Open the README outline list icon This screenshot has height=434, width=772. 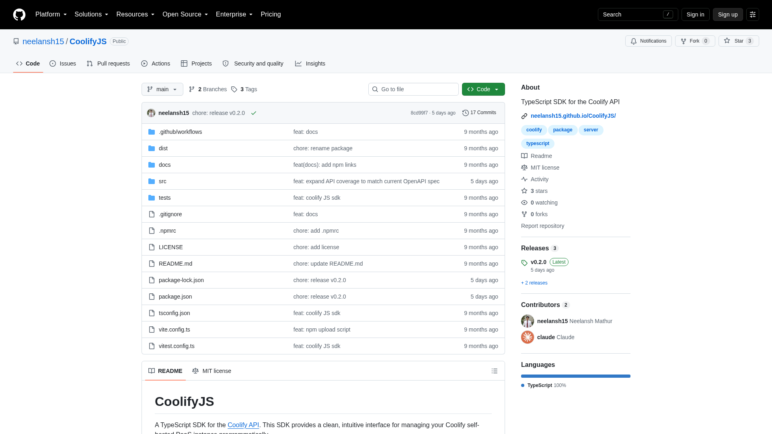coord(495,371)
